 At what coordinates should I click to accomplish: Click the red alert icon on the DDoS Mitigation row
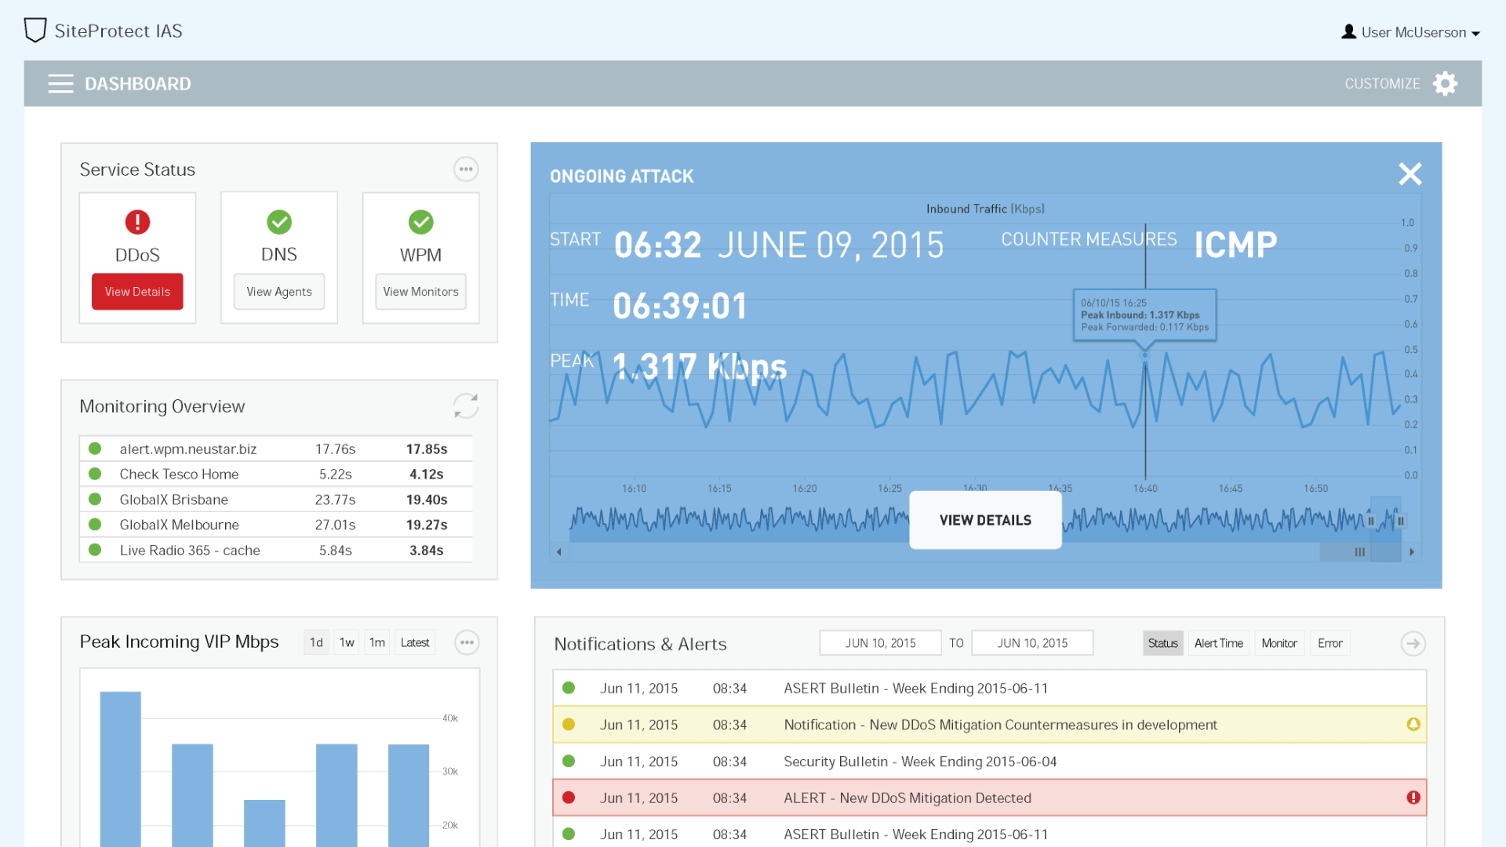pyautogui.click(x=1413, y=798)
